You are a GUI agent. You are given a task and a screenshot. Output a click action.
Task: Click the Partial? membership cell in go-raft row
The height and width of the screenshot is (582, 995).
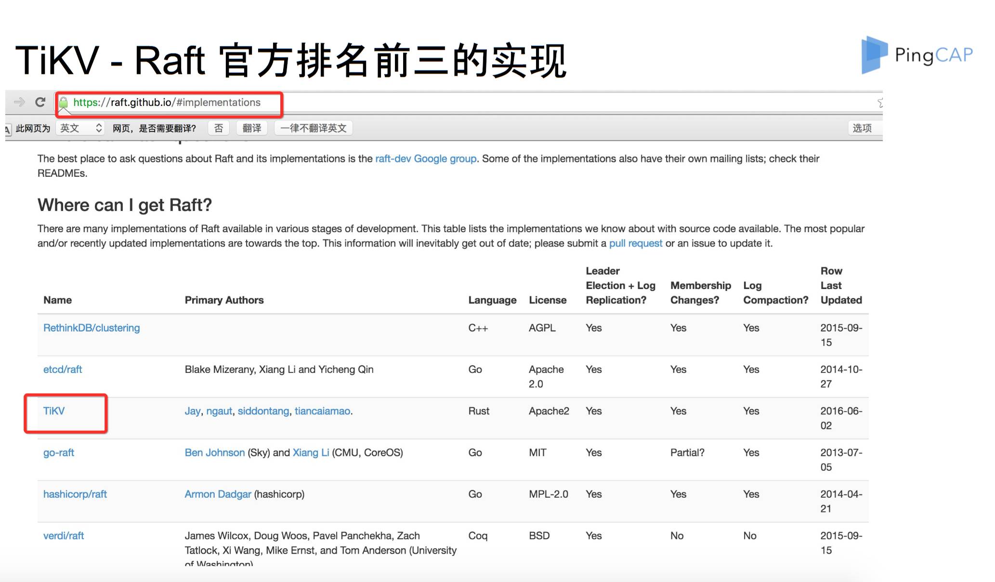(687, 453)
